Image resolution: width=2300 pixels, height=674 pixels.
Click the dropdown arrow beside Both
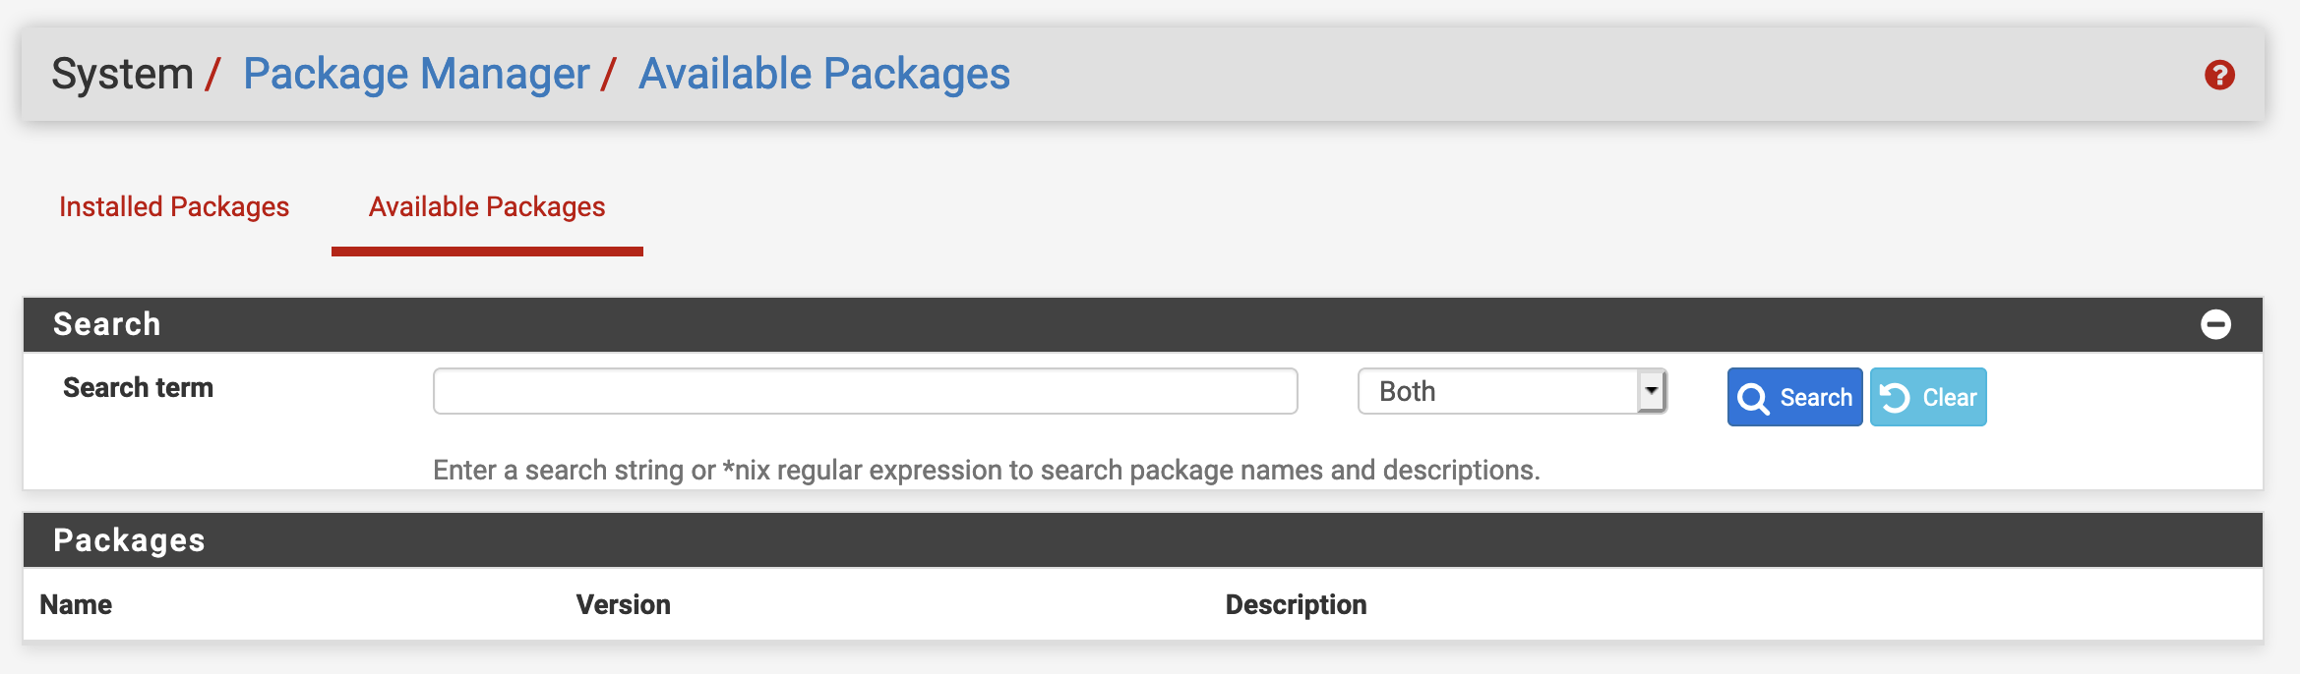1651,391
